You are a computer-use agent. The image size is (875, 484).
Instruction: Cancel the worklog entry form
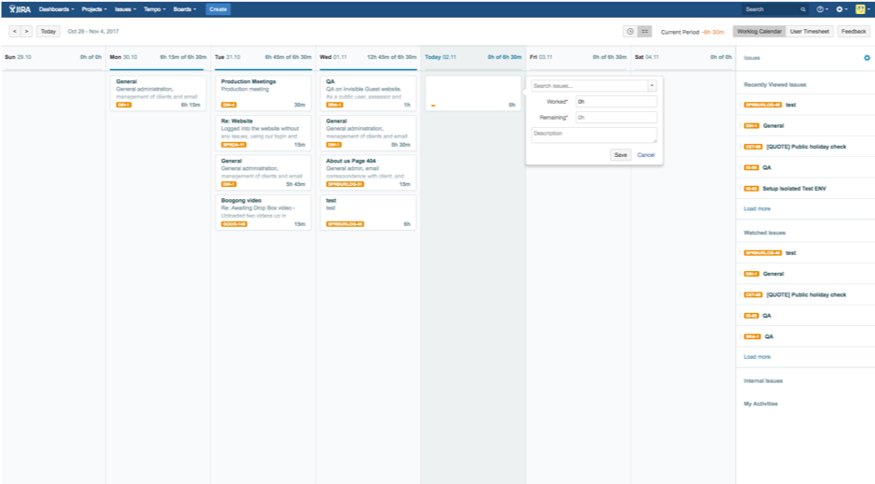point(645,154)
